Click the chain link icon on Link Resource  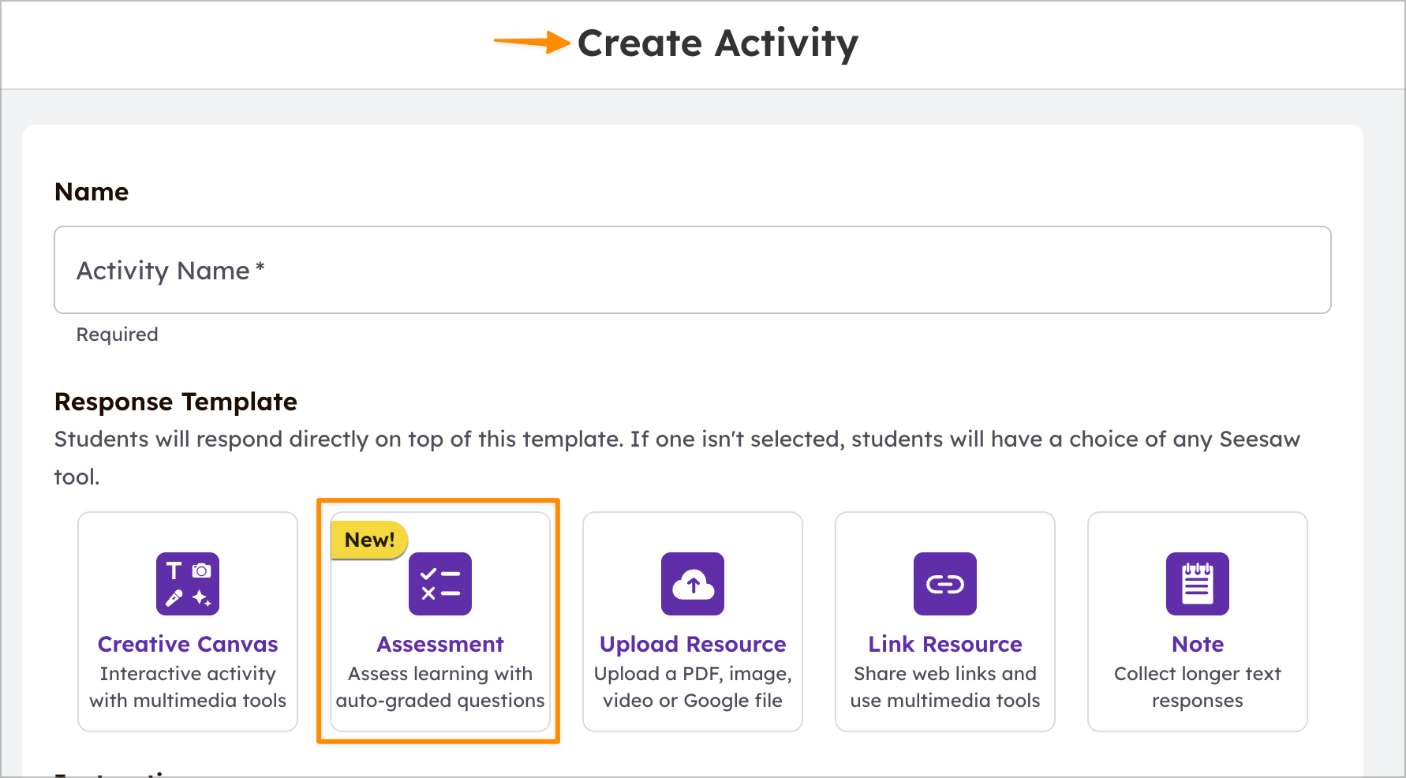click(x=944, y=584)
